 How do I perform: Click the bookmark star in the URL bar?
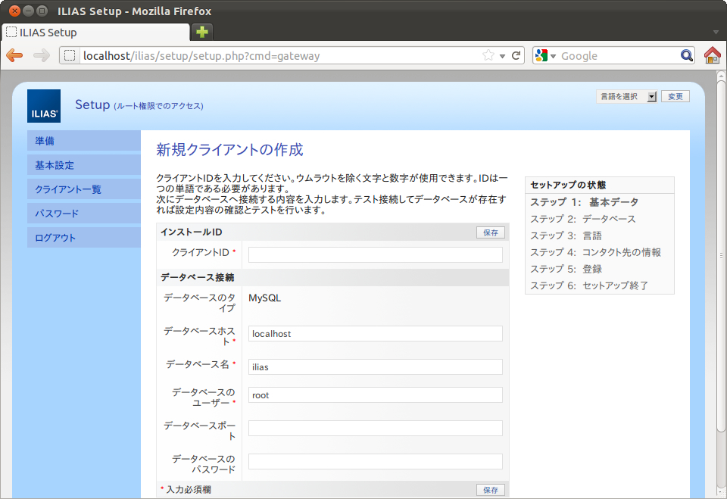[x=488, y=55]
